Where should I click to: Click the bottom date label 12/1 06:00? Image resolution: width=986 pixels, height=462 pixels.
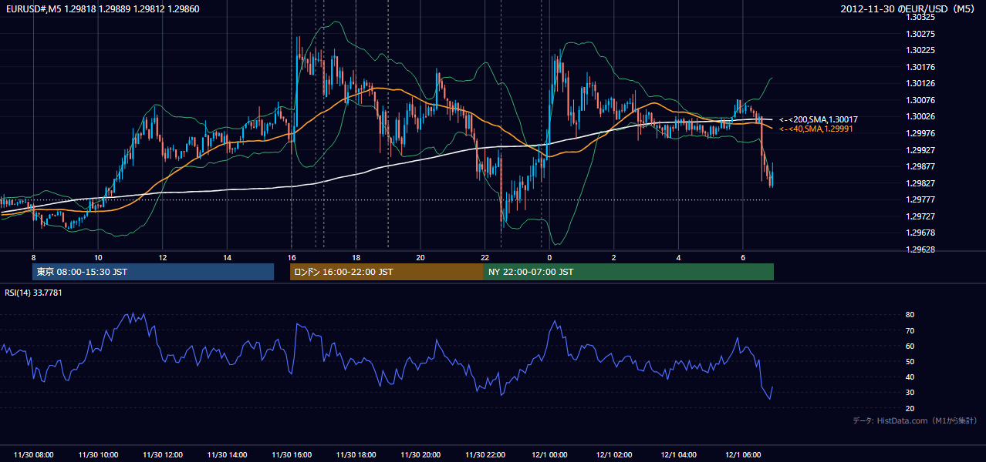coord(742,455)
